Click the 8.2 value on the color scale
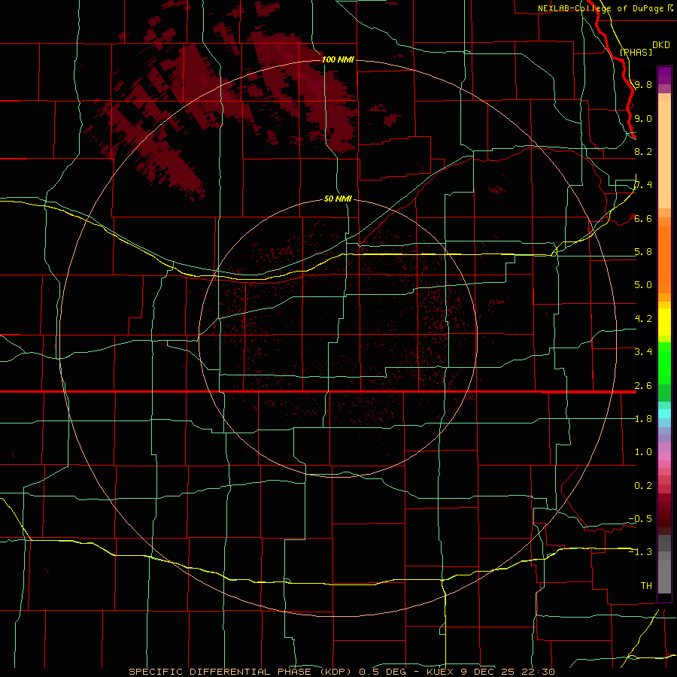This screenshot has height=677, width=677. coord(643,151)
